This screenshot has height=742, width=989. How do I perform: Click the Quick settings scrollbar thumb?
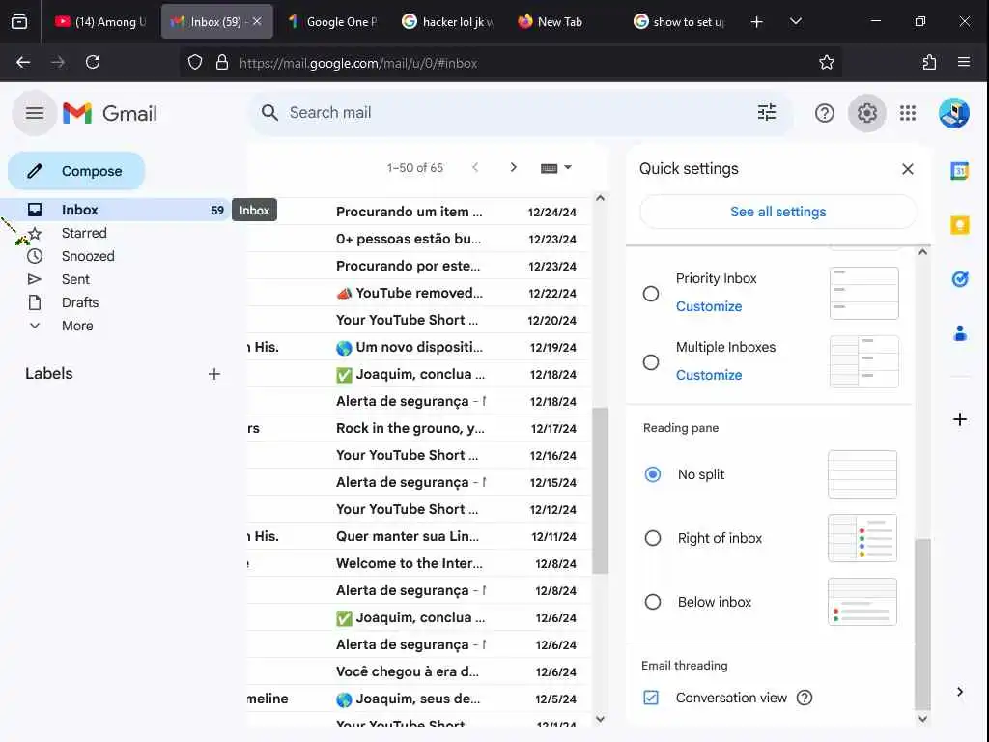click(x=922, y=625)
